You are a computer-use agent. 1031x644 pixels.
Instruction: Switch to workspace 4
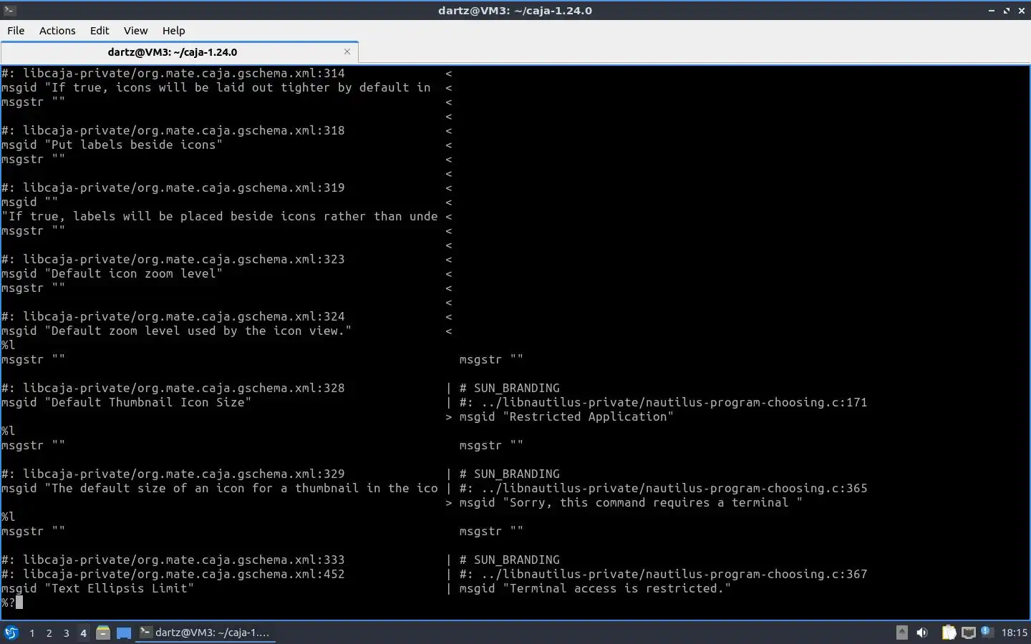(x=83, y=633)
